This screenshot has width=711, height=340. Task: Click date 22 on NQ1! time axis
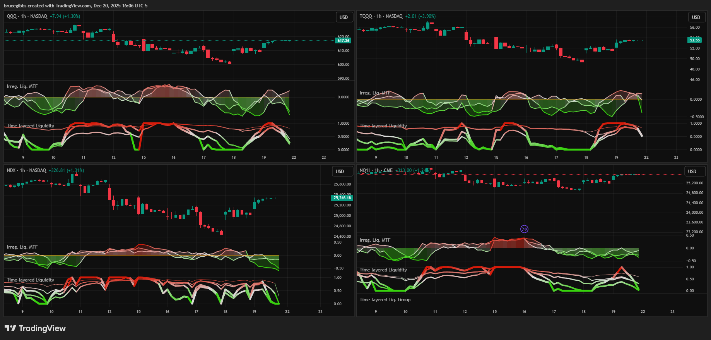coord(643,312)
